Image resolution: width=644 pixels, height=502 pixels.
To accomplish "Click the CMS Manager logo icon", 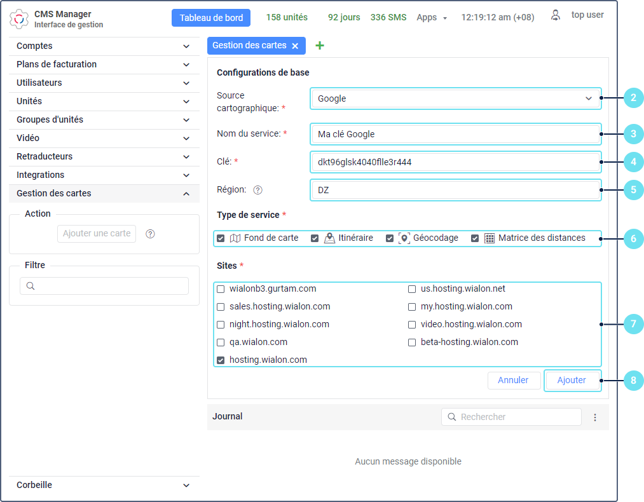I will [19, 19].
